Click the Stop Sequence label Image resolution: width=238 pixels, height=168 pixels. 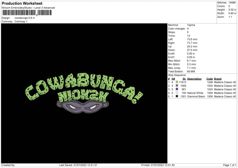click(177, 75)
